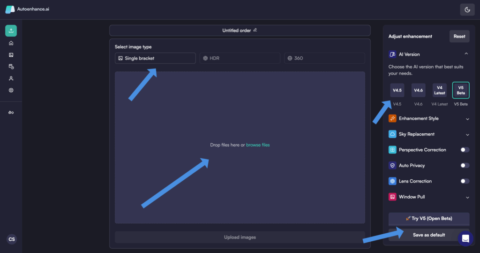480x253 pixels.
Task: Enable Perspective Correction toggle
Action: click(x=465, y=150)
